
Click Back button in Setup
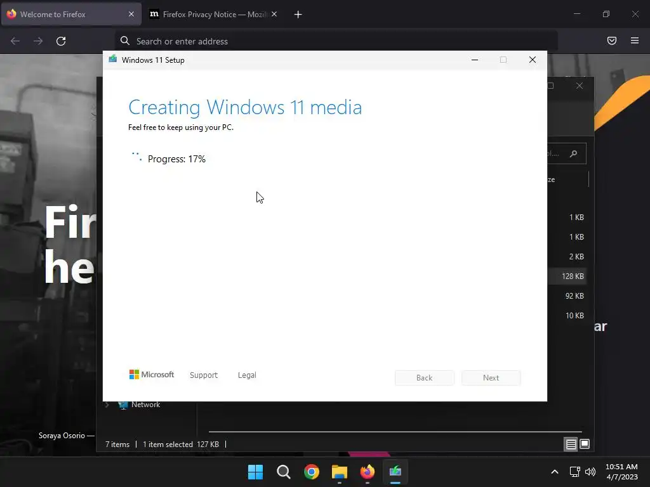tap(425, 378)
